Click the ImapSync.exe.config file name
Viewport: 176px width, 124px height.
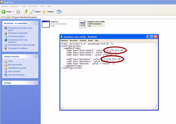tap(96, 22)
